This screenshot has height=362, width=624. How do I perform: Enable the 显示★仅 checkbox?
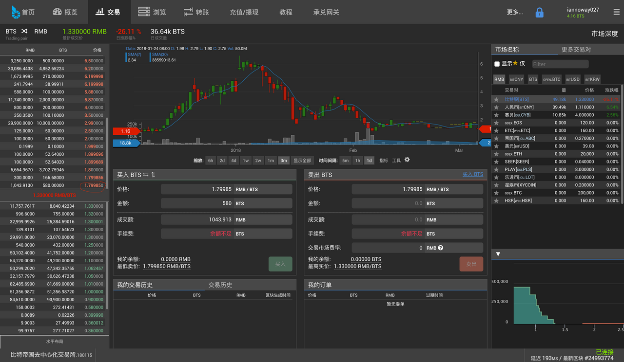pyautogui.click(x=496, y=64)
